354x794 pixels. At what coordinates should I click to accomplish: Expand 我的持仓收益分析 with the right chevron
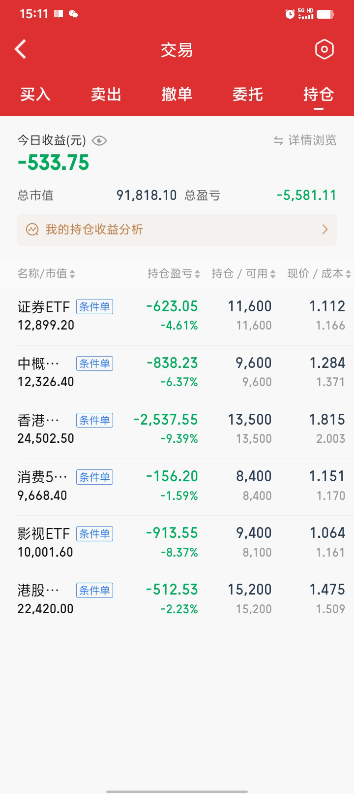pos(324,230)
